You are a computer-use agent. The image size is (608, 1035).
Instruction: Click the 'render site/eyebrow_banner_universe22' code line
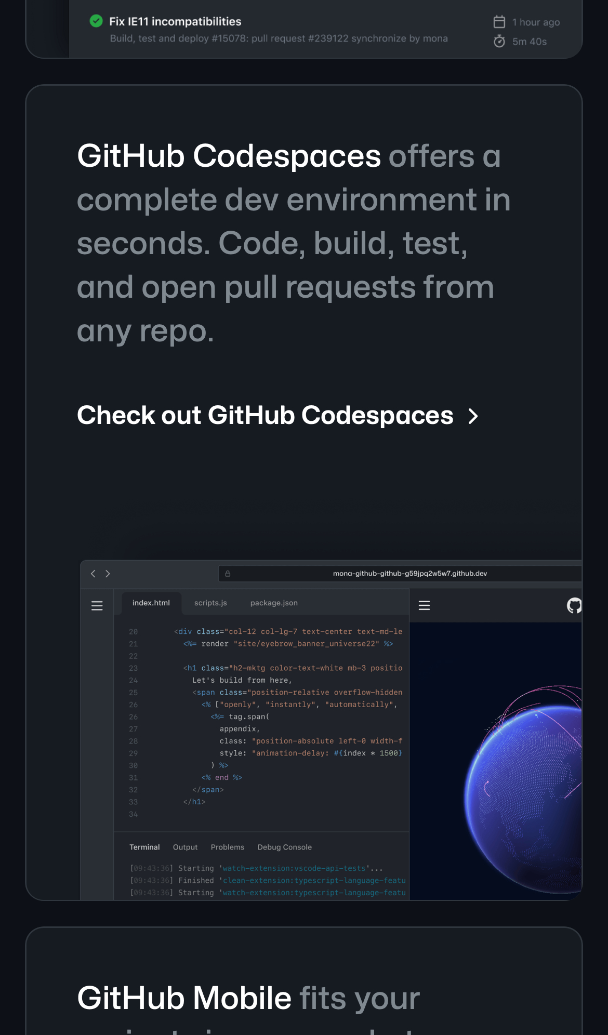click(x=288, y=644)
